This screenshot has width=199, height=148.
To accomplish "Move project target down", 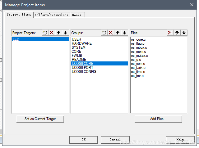I will pos(66,33).
